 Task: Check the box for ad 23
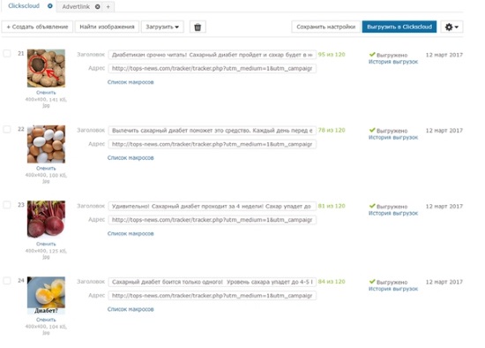click(7, 205)
